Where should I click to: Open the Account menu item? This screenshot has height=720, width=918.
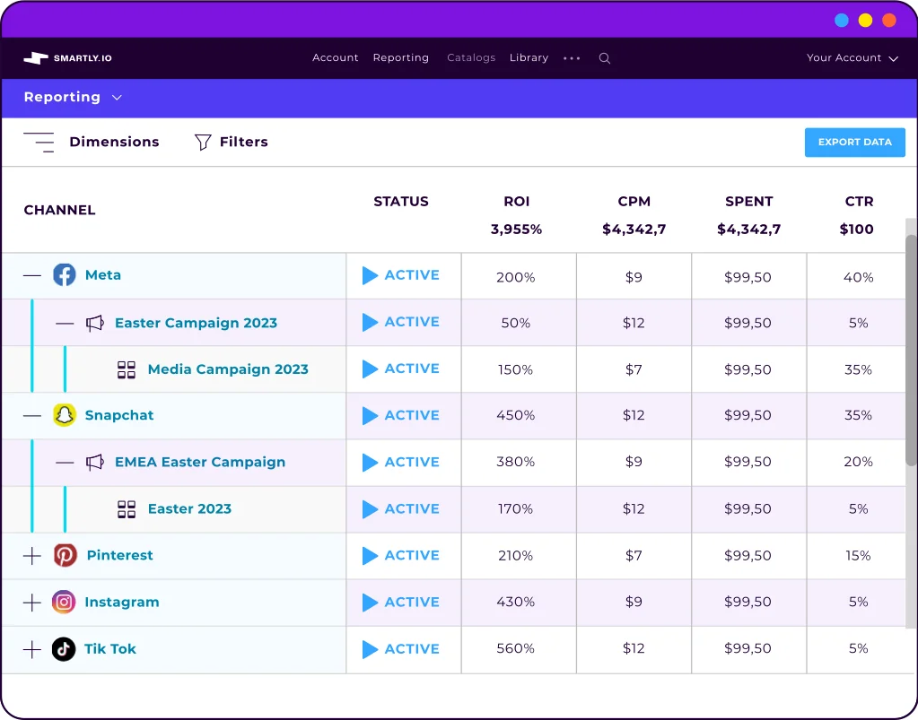tap(335, 57)
